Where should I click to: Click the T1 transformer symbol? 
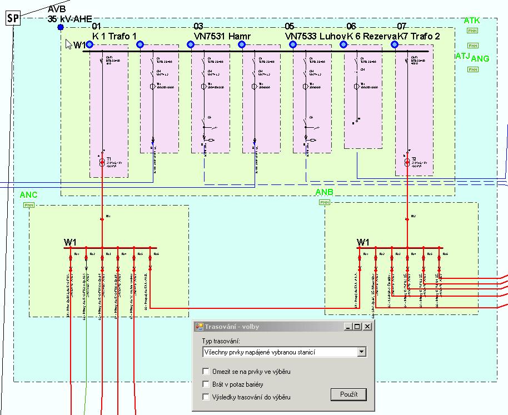tap(102, 162)
